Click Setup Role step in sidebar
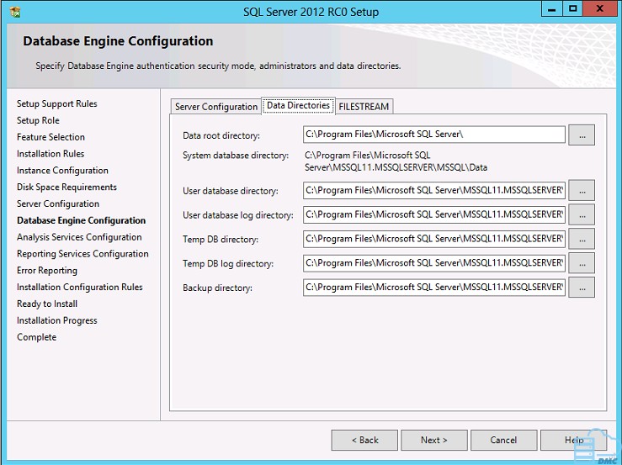The image size is (622, 465). [38, 120]
